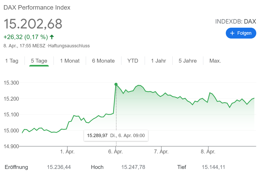263x179 pixels.
Task: Click the green data point marker on the chart
Action: [x=116, y=84]
